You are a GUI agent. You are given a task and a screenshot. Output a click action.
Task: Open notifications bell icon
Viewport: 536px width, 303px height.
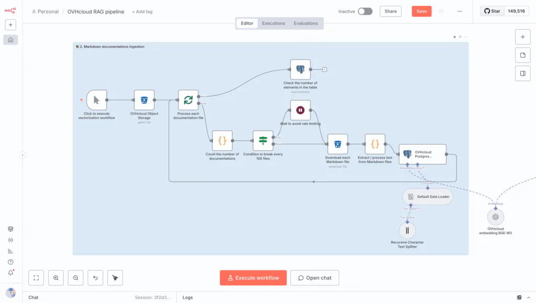(10, 273)
